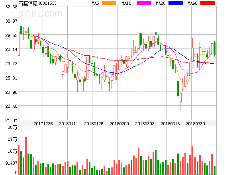The width and height of the screenshot is (239, 175).
Task: Click the blue MA20 legend swatch
Action: tap(176, 3)
